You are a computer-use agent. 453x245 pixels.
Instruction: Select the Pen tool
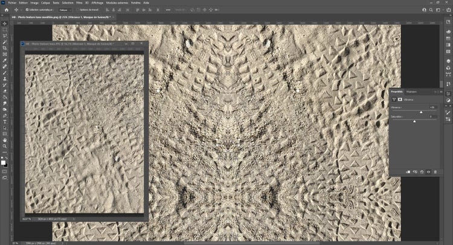point(5,115)
